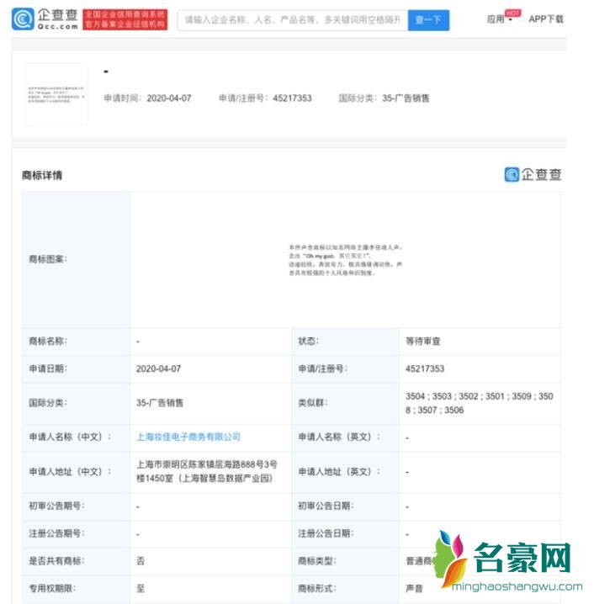Focus the company name search input box
Screen dimensions: 594x604
coord(291,19)
